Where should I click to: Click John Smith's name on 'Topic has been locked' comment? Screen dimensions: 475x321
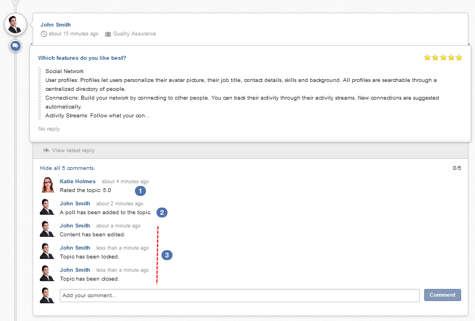click(x=75, y=247)
